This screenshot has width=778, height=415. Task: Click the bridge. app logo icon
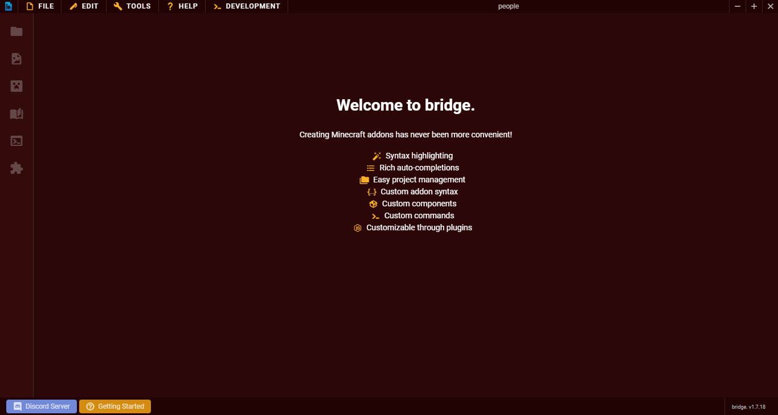[x=9, y=6]
